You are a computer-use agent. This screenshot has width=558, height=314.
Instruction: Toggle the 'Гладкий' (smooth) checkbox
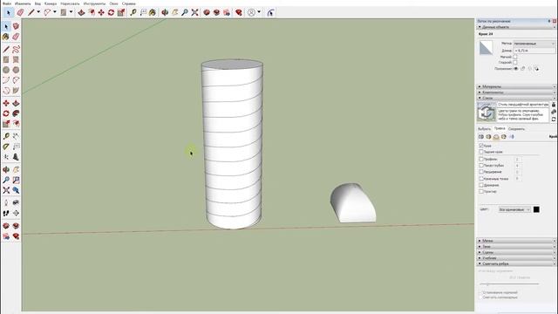click(515, 62)
